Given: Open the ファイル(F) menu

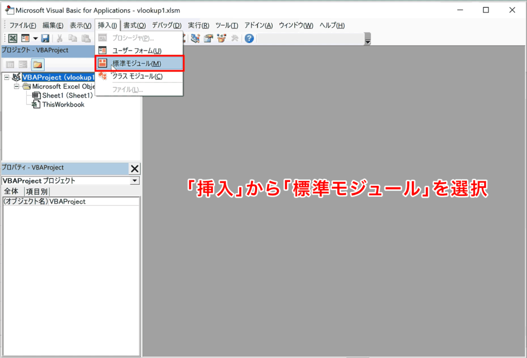Looking at the screenshot, I should tap(23, 25).
